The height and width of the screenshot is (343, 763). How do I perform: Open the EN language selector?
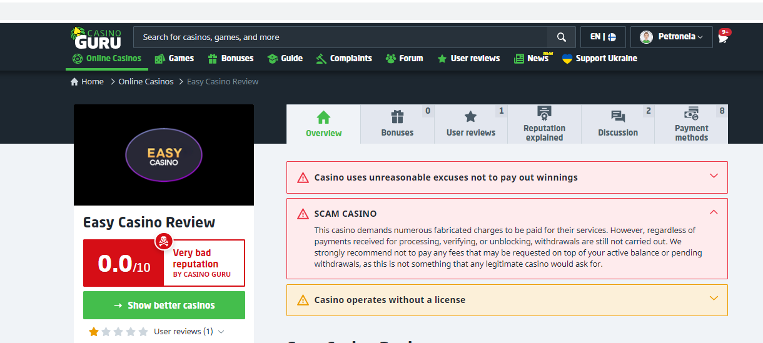click(603, 37)
